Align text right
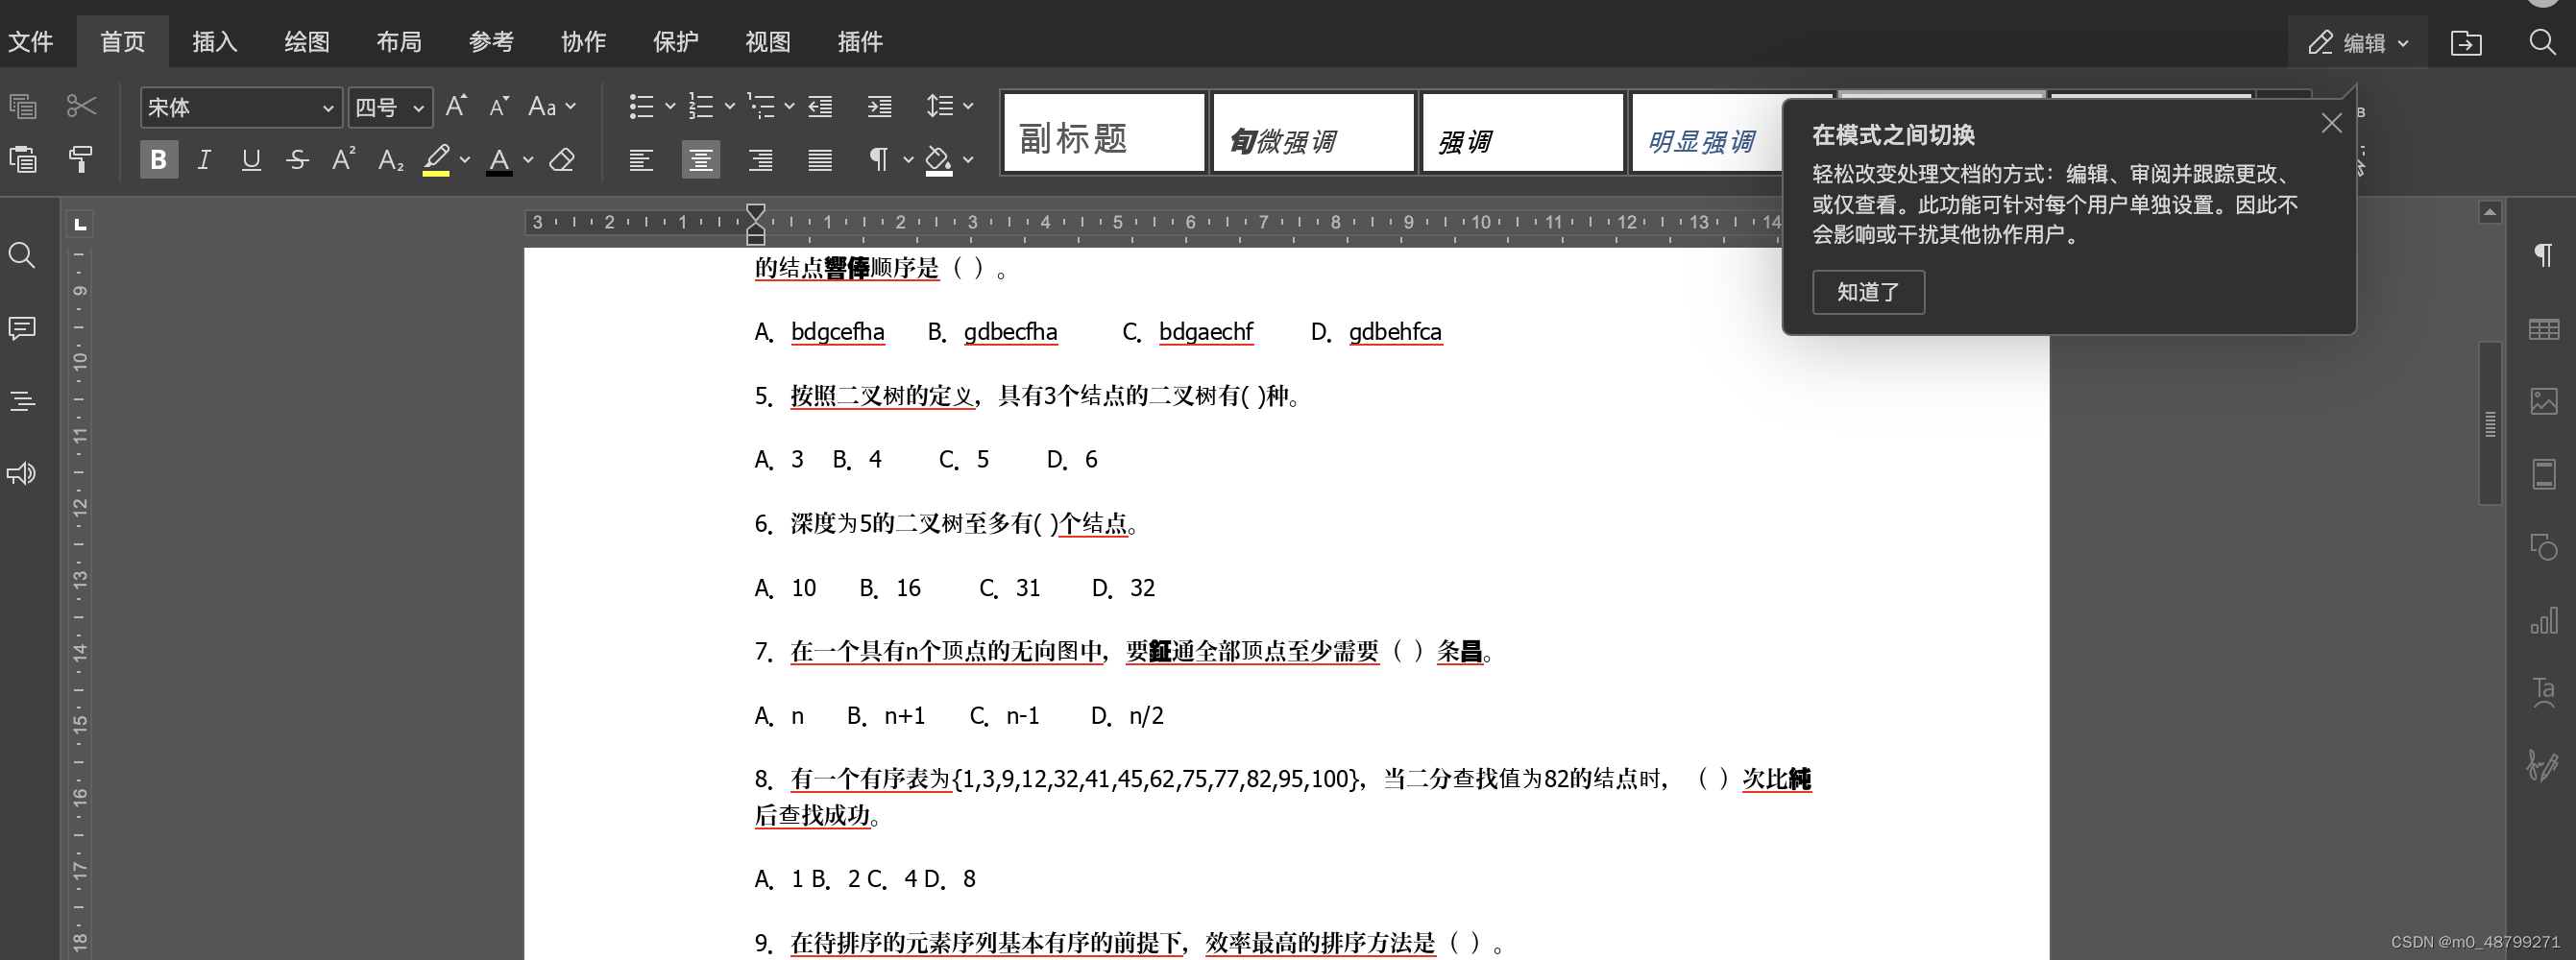The width and height of the screenshot is (2576, 960). pyautogui.click(x=760, y=159)
